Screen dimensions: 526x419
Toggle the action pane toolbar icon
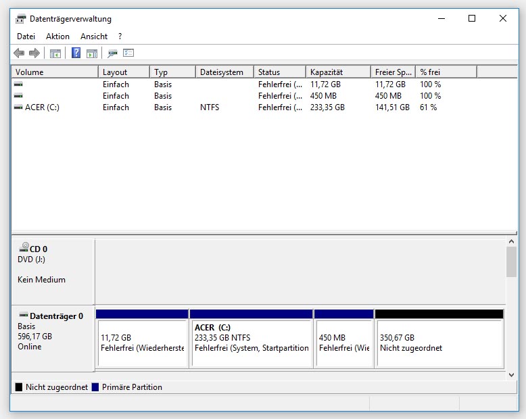92,53
